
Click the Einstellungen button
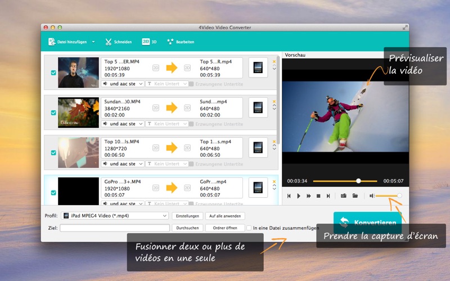[x=187, y=216]
